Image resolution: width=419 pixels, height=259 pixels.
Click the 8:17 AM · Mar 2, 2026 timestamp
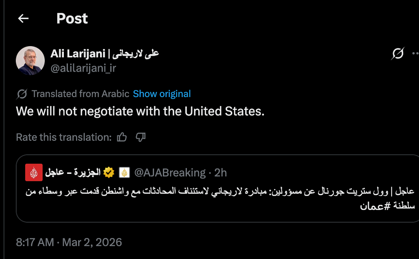[69, 242]
